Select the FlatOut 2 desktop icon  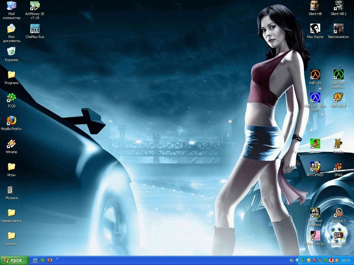point(338,213)
